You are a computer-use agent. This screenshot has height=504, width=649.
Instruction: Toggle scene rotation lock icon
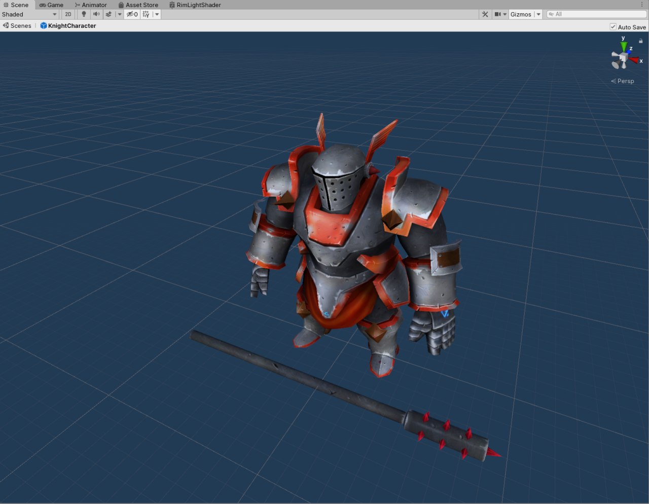click(640, 41)
